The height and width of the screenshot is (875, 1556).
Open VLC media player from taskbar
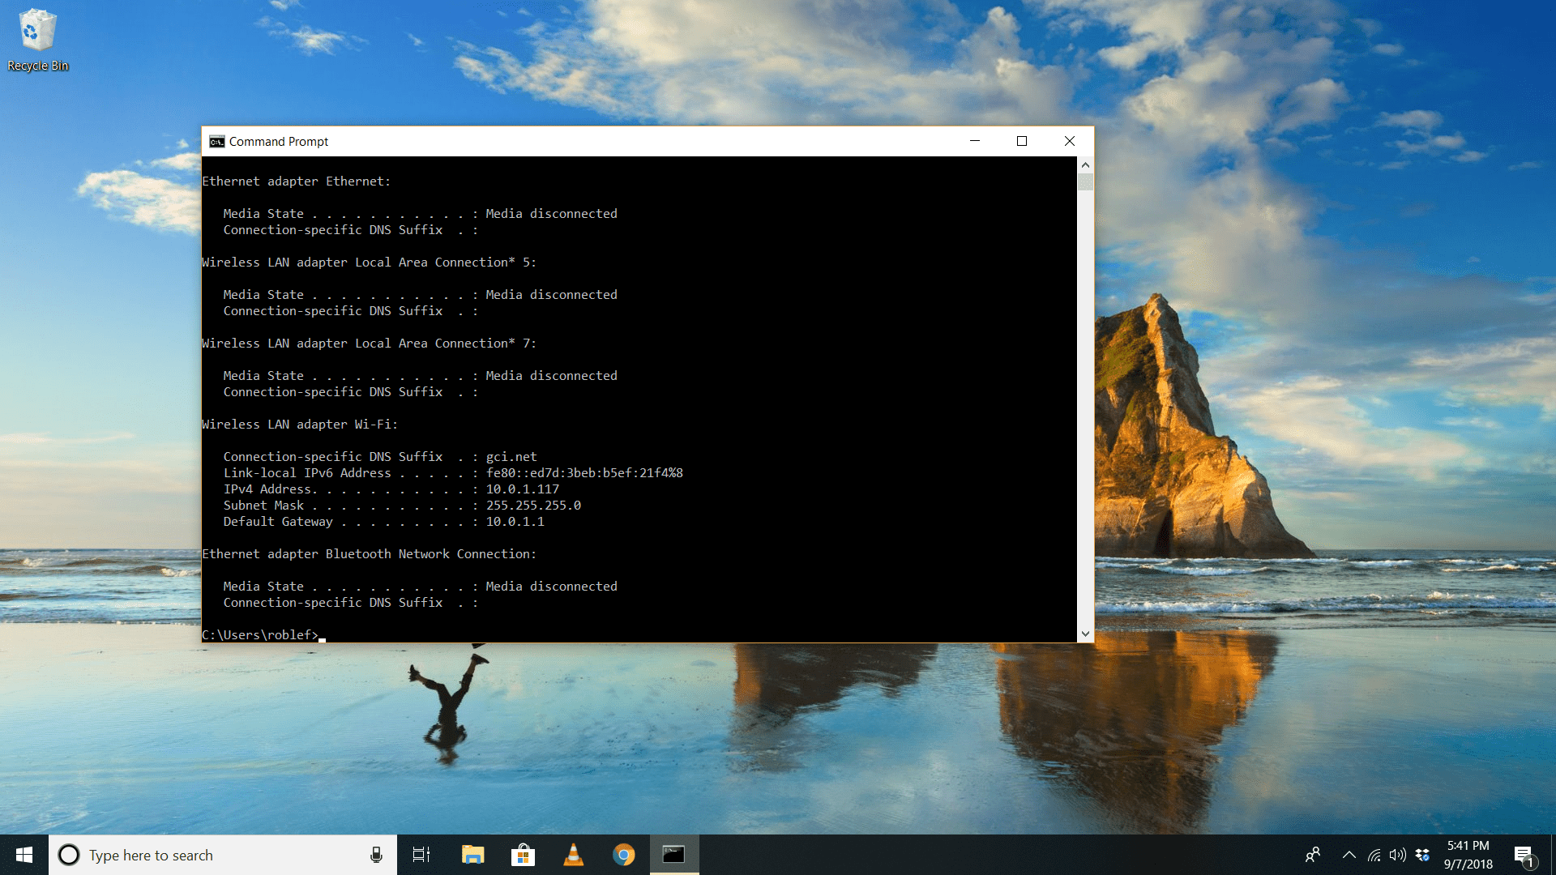(x=574, y=854)
